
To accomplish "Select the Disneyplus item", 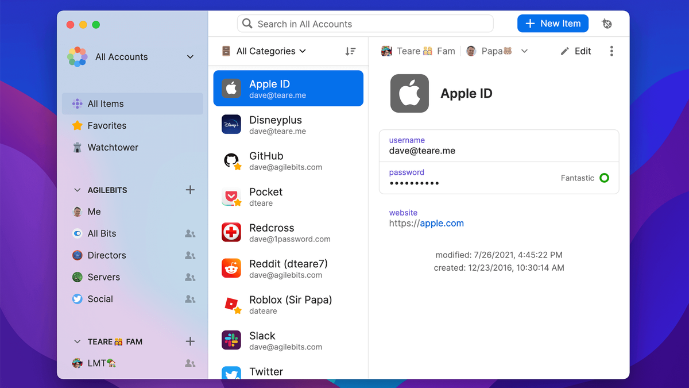I will [288, 125].
